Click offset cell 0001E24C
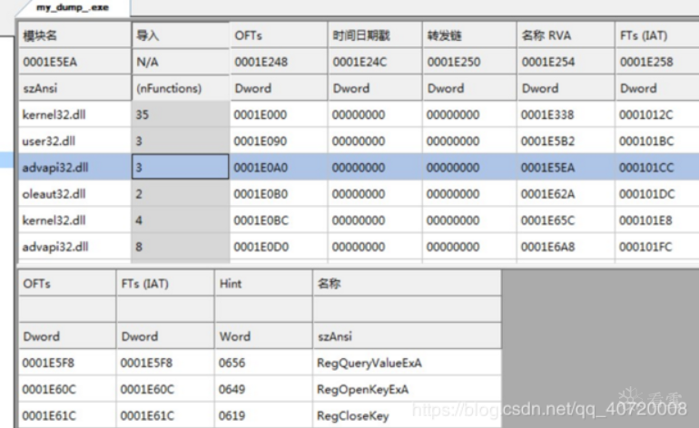Screen dimensions: 699x428 coord(375,62)
